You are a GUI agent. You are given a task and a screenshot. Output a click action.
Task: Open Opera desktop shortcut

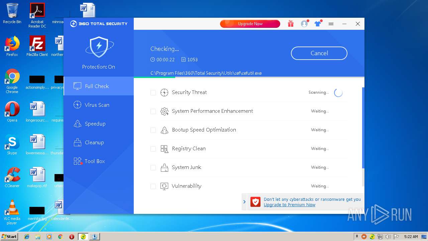click(x=12, y=112)
